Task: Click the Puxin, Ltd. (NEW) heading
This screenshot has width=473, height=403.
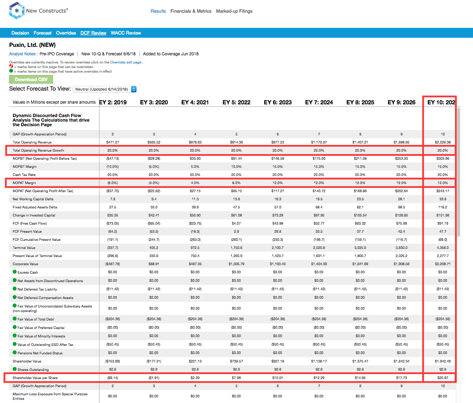Action: [32, 45]
